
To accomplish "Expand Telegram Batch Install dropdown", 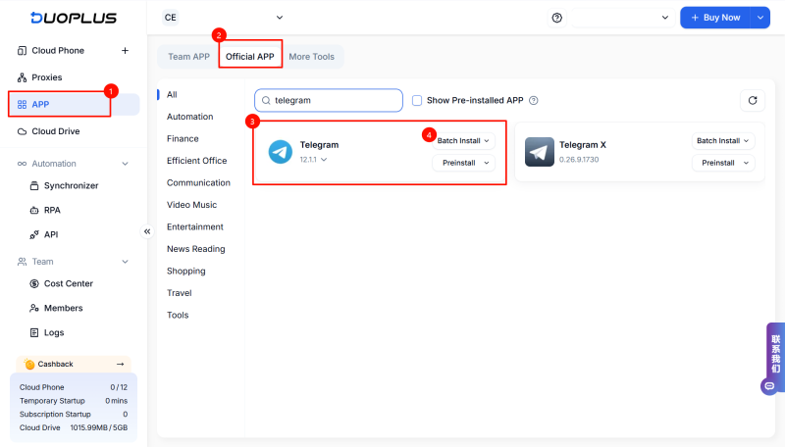I will (464, 140).
